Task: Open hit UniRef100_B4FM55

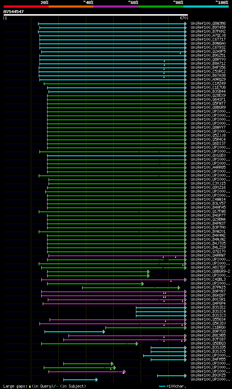Action: coord(208,360)
